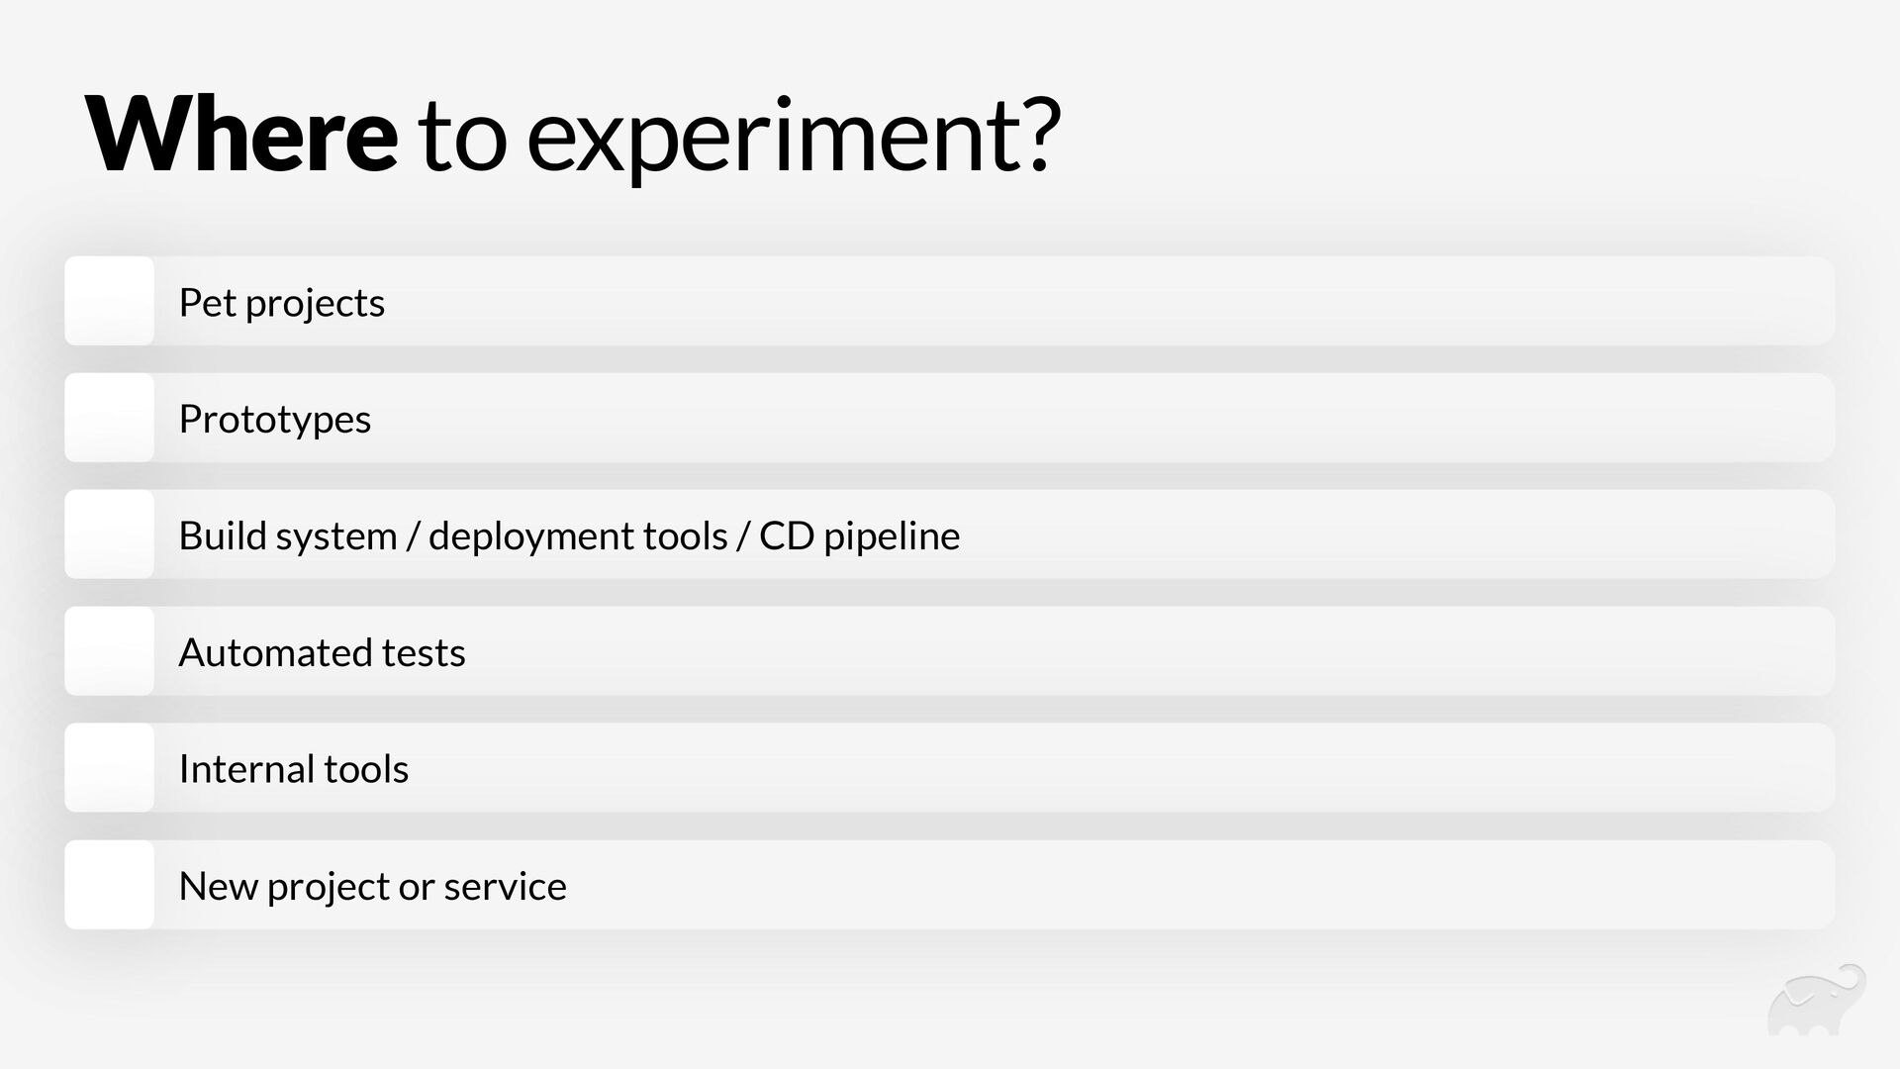Image resolution: width=1900 pixels, height=1069 pixels.
Task: Select the box beside Internal tools
Action: [x=109, y=768]
